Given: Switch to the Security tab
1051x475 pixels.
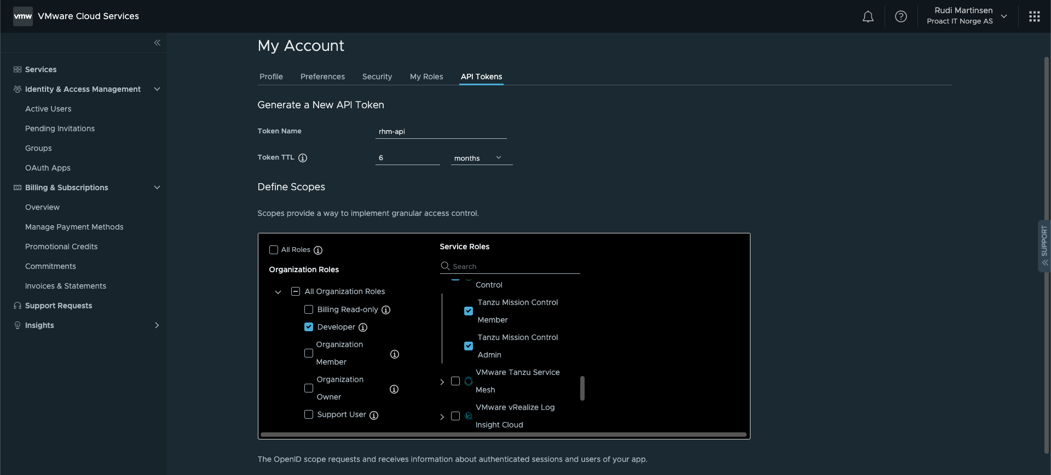Looking at the screenshot, I should coord(377,77).
